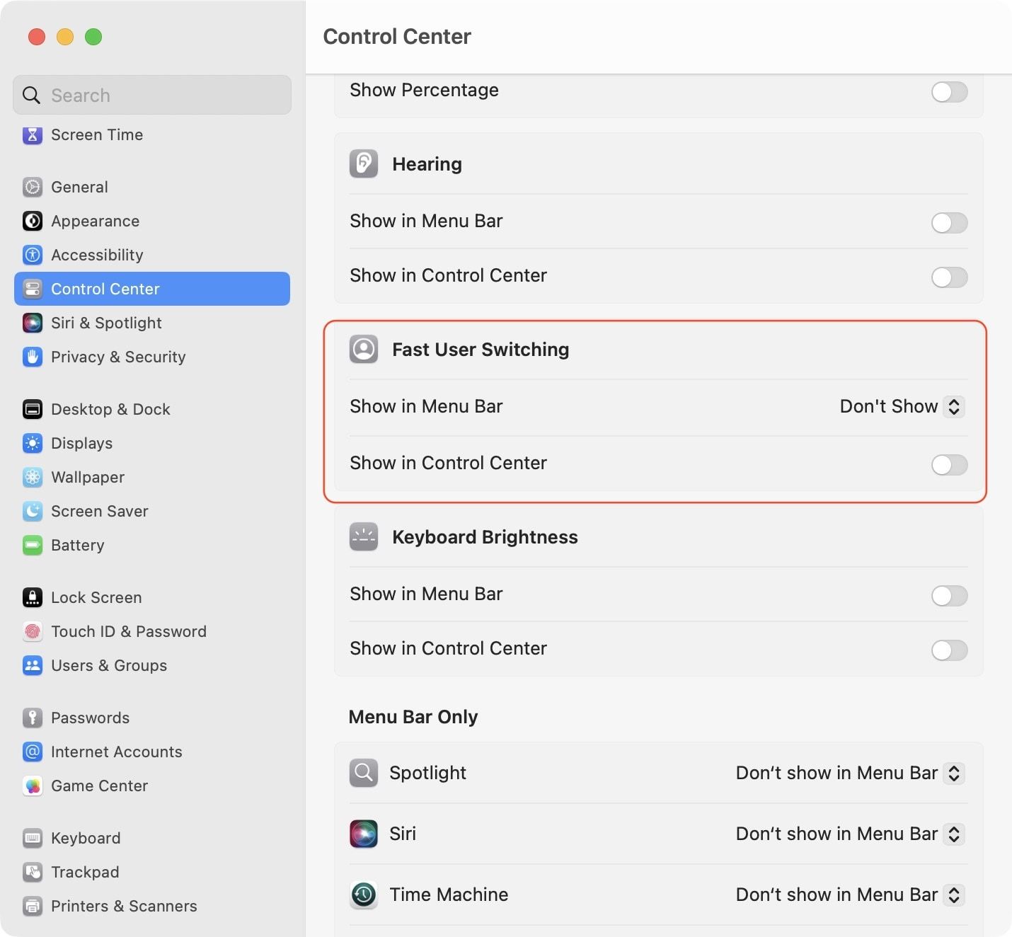Screen dimensions: 1012x937
Task: Open Privacy & Security settings
Action: [x=118, y=357]
